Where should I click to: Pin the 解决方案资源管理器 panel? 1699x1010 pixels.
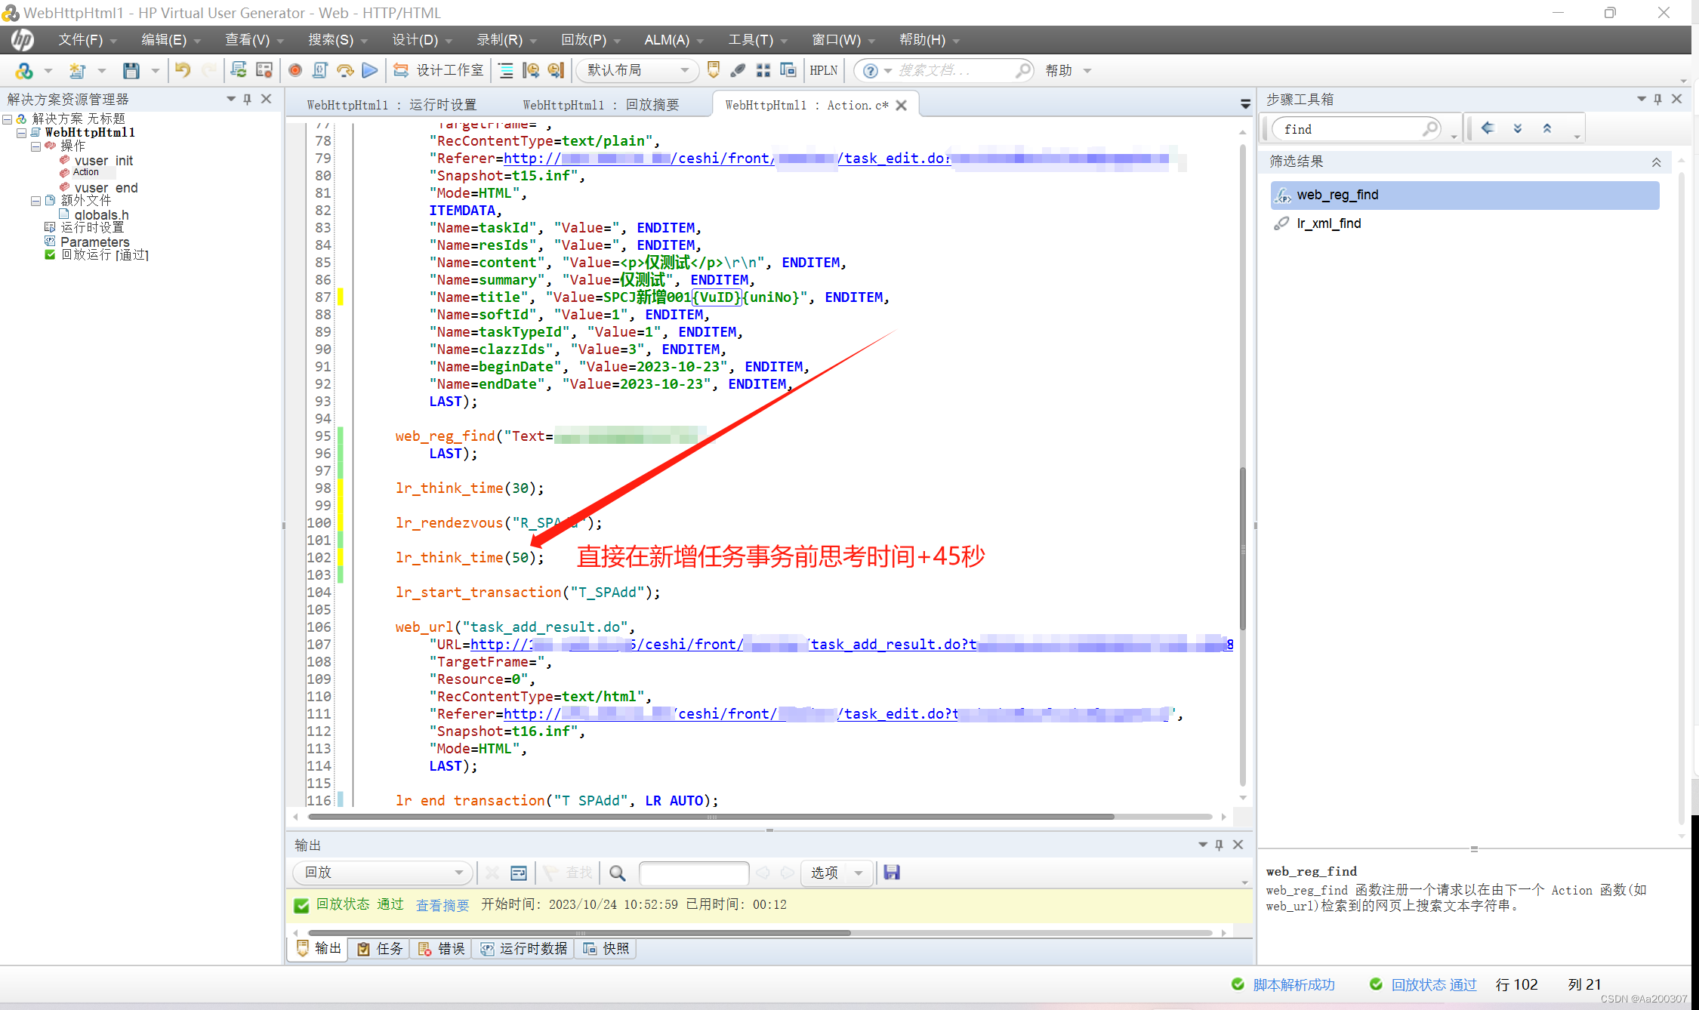246,99
